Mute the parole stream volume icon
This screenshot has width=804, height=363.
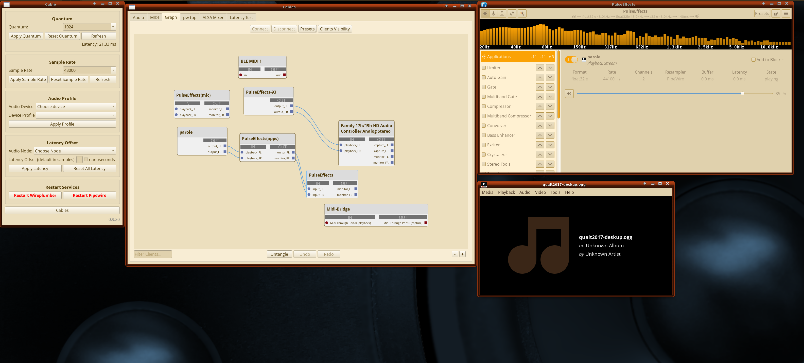click(x=569, y=94)
